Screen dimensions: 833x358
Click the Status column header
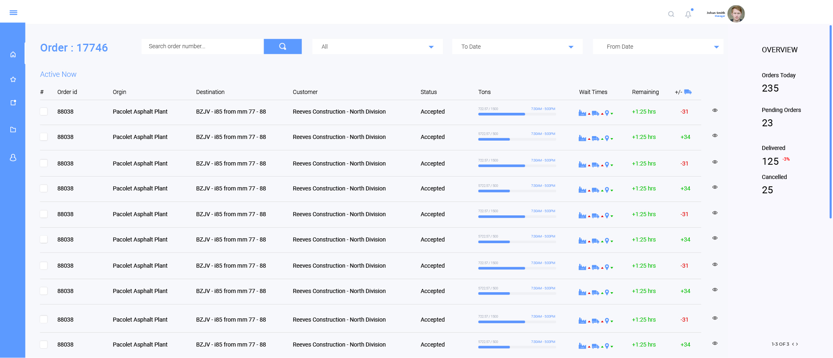tap(429, 92)
